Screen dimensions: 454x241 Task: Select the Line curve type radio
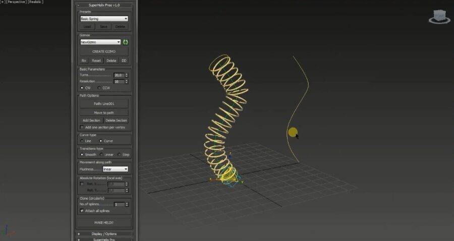(82, 141)
